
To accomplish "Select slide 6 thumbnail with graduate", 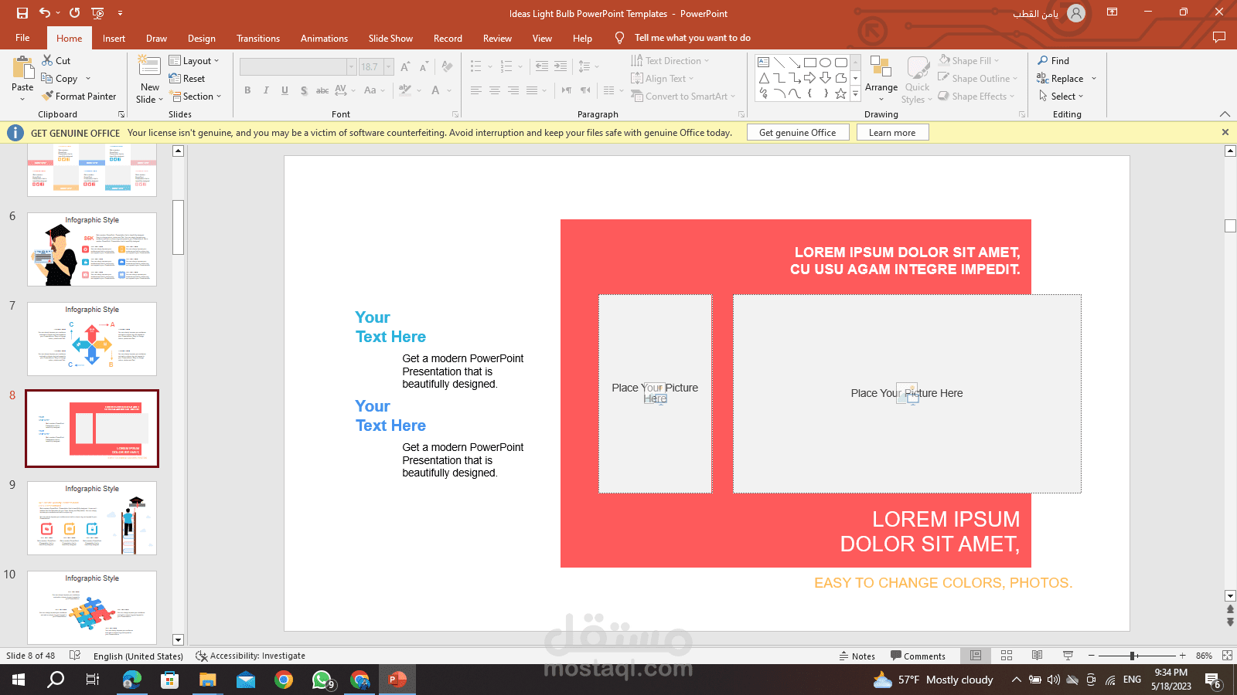I will (x=92, y=249).
